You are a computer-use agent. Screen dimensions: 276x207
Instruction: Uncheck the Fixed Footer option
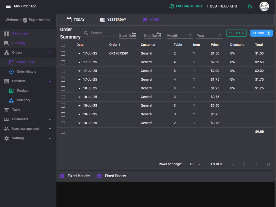click(99, 176)
